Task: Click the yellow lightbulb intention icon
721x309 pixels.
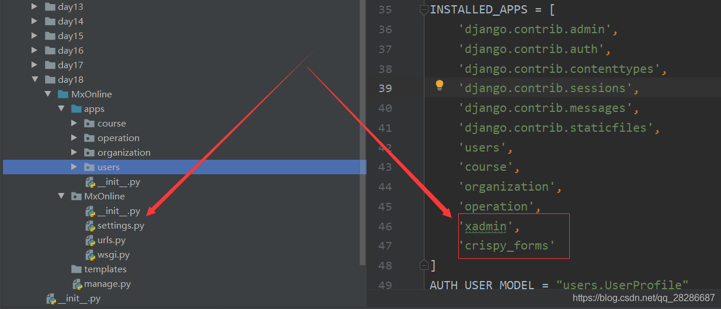Action: 440,85
